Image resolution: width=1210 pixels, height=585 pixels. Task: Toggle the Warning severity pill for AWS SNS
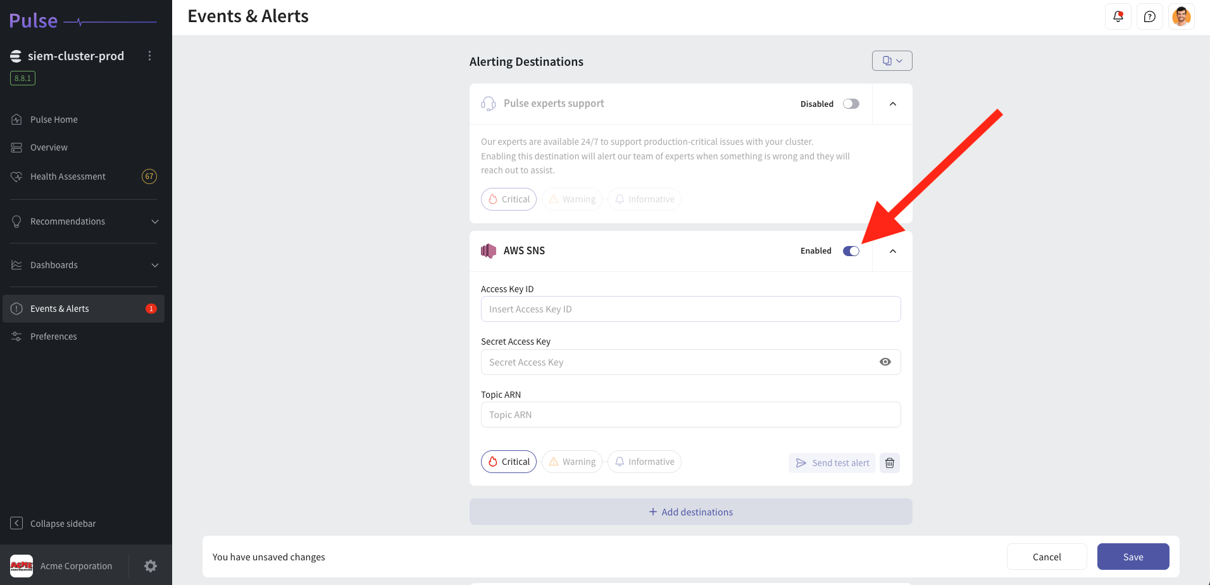571,461
